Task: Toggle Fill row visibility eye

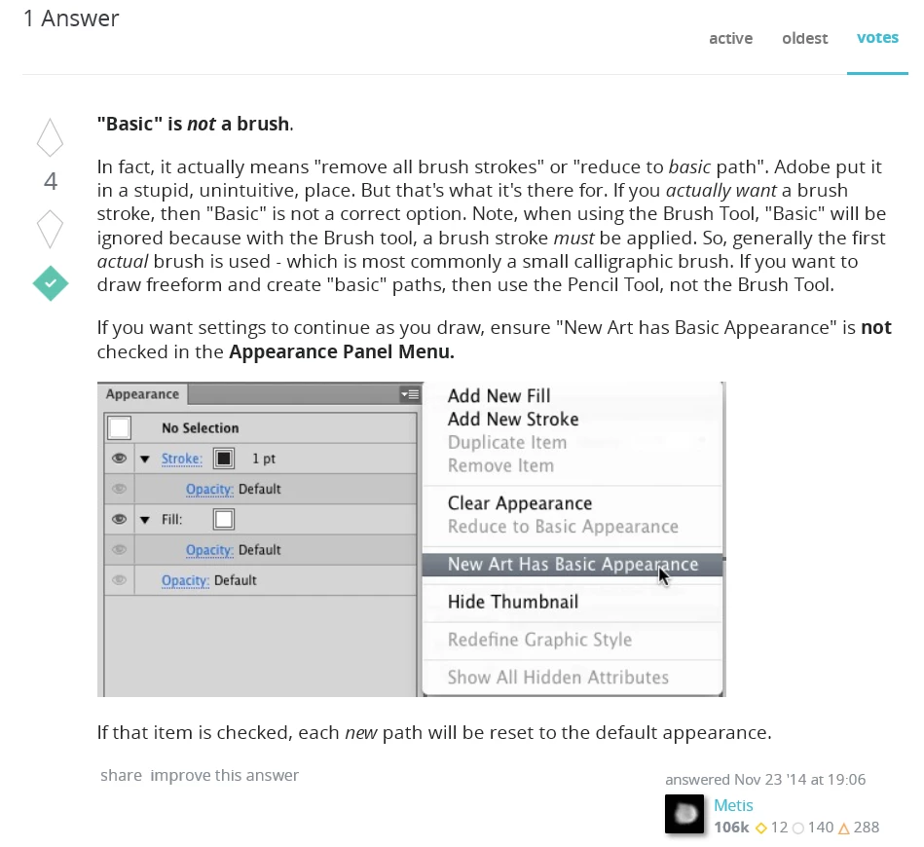Action: pos(119,519)
